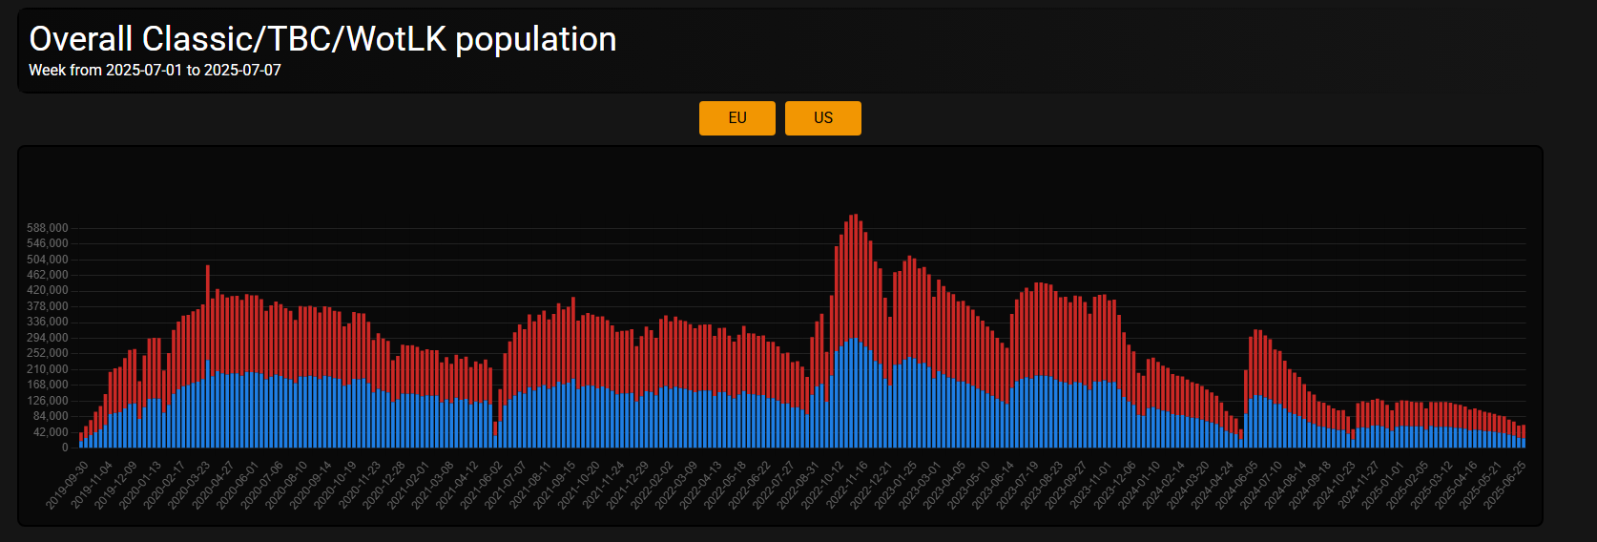Image resolution: width=1597 pixels, height=542 pixels.
Task: Select the 588,000 y-axis label
Action: tap(48, 228)
